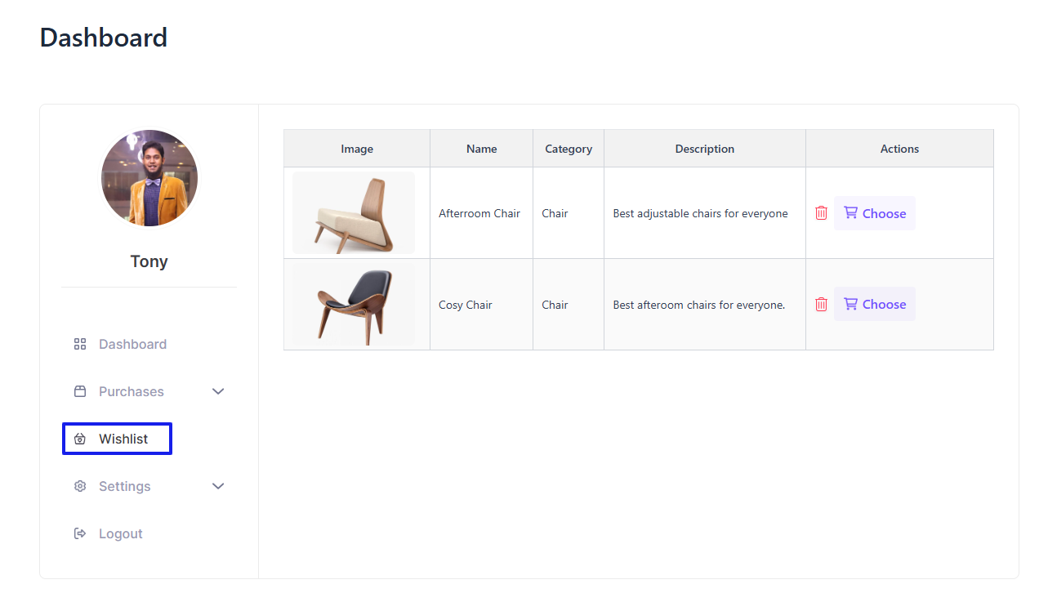
Task: Open the Cosy Chair product image
Action: (x=354, y=305)
